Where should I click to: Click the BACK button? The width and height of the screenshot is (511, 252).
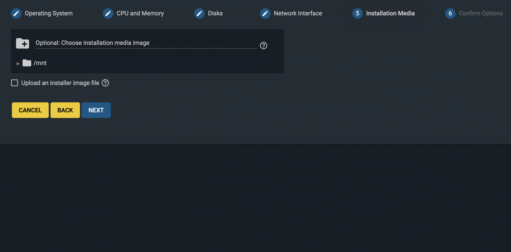point(65,110)
